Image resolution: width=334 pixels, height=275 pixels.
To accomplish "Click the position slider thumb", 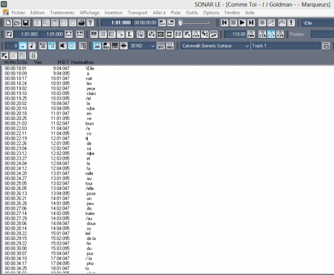I will [x=181, y=23].
